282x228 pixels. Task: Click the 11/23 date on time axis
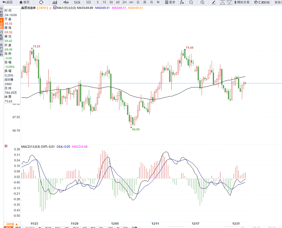point(34,224)
